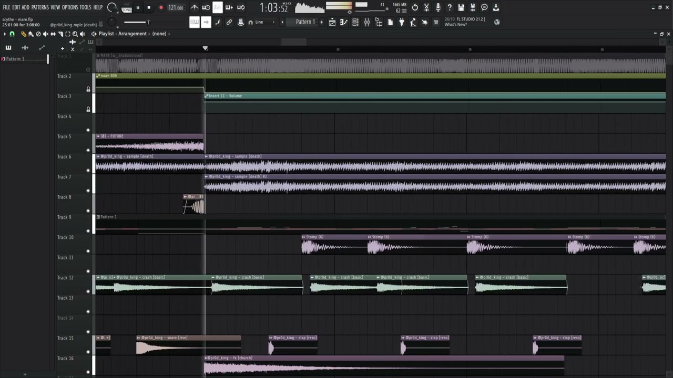
Task: Stop playback with the stop button
Action: [149, 8]
